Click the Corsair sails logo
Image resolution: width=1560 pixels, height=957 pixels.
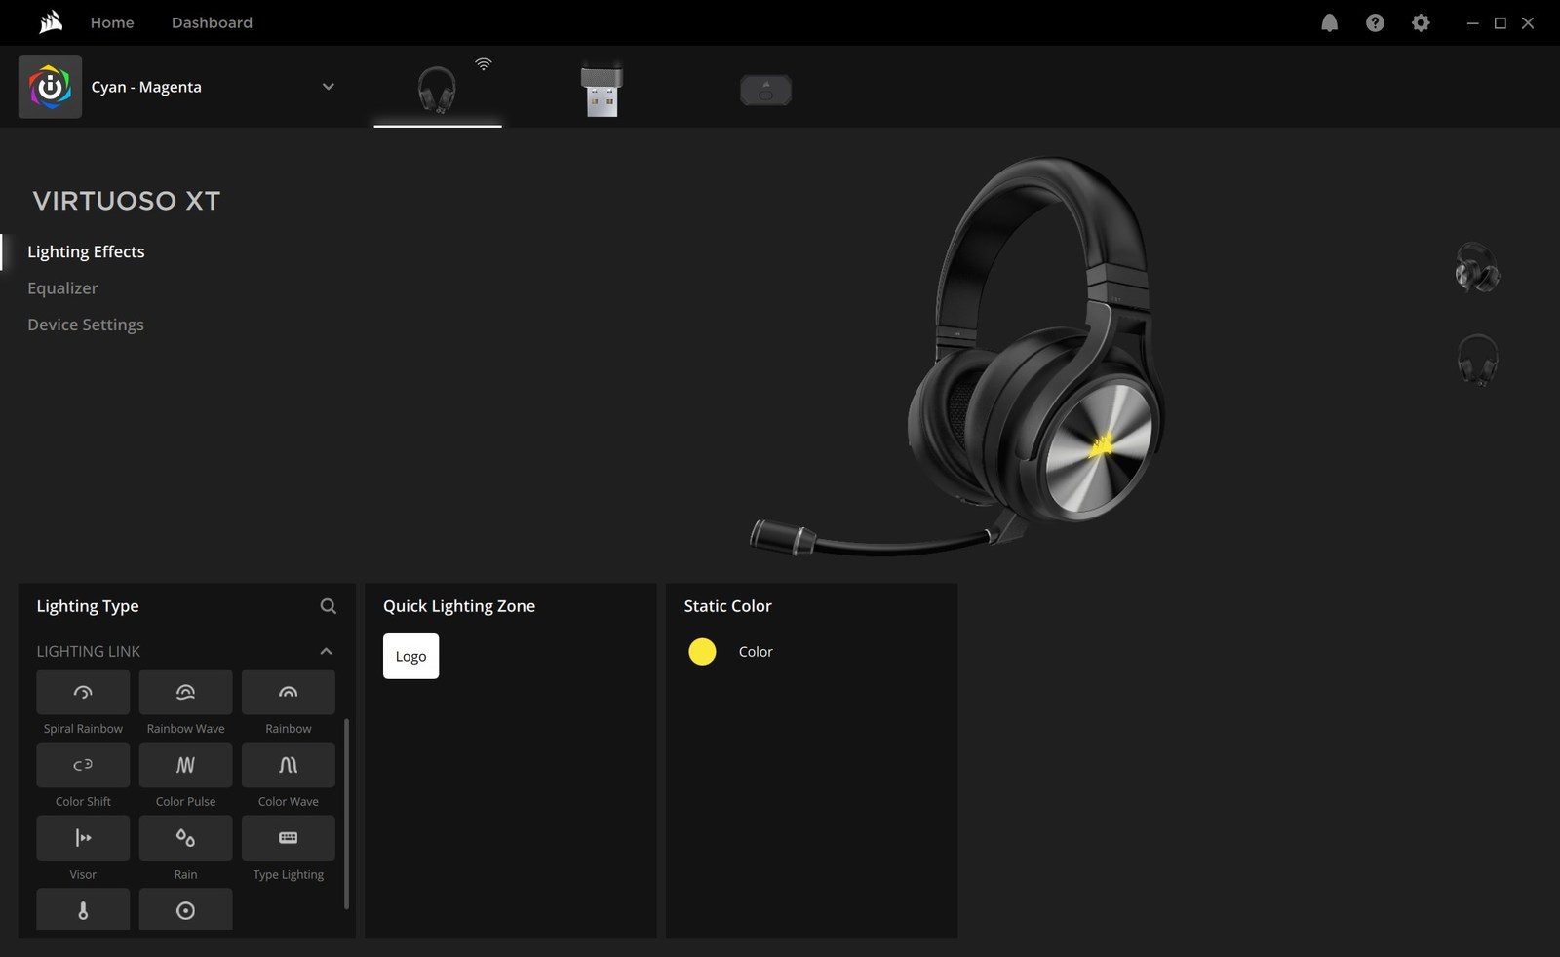point(51,21)
